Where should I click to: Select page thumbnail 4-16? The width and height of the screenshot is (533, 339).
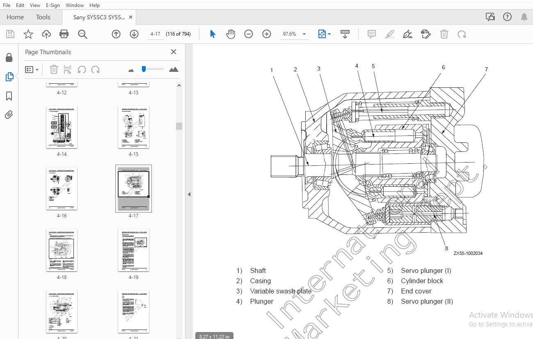pyautogui.click(x=62, y=188)
